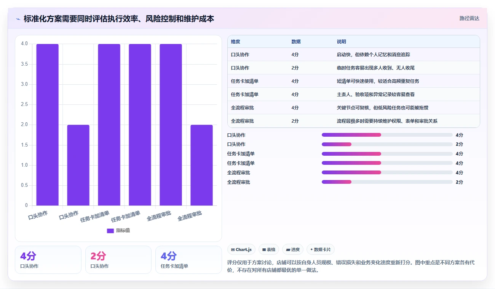This screenshot has height=289, width=495.
Task: Click the 全流程审批 progress bar showing 2分
Action: (387, 182)
